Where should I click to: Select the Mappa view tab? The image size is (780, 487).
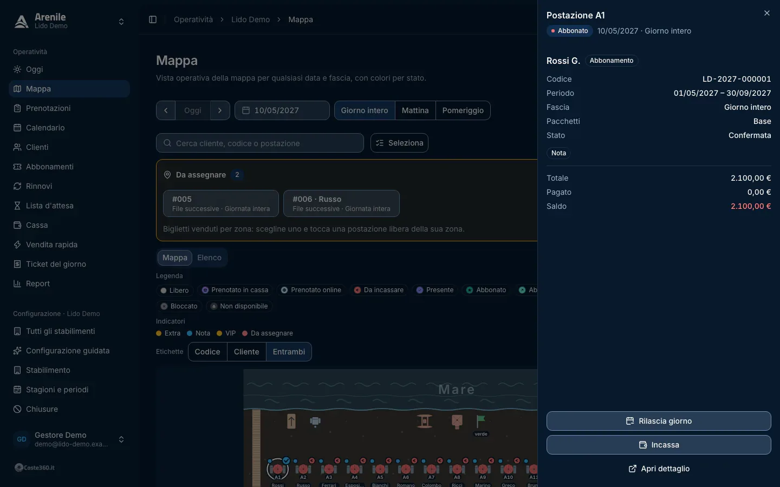point(175,258)
